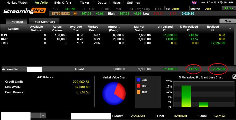Click the Average Cost column header
Viewport: 236px width, 120px height.
click(76, 28)
